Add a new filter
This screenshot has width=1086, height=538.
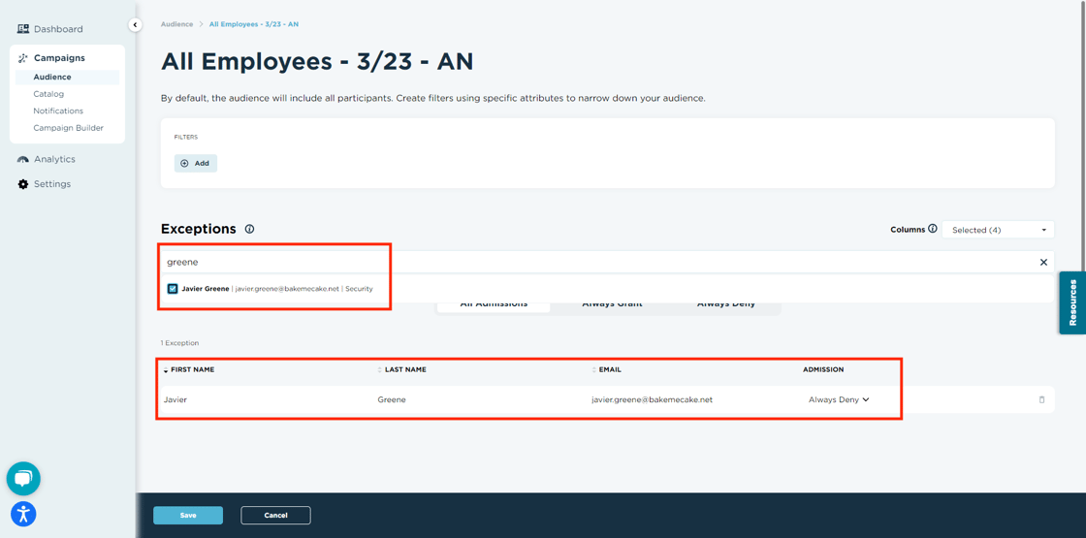[x=195, y=164]
